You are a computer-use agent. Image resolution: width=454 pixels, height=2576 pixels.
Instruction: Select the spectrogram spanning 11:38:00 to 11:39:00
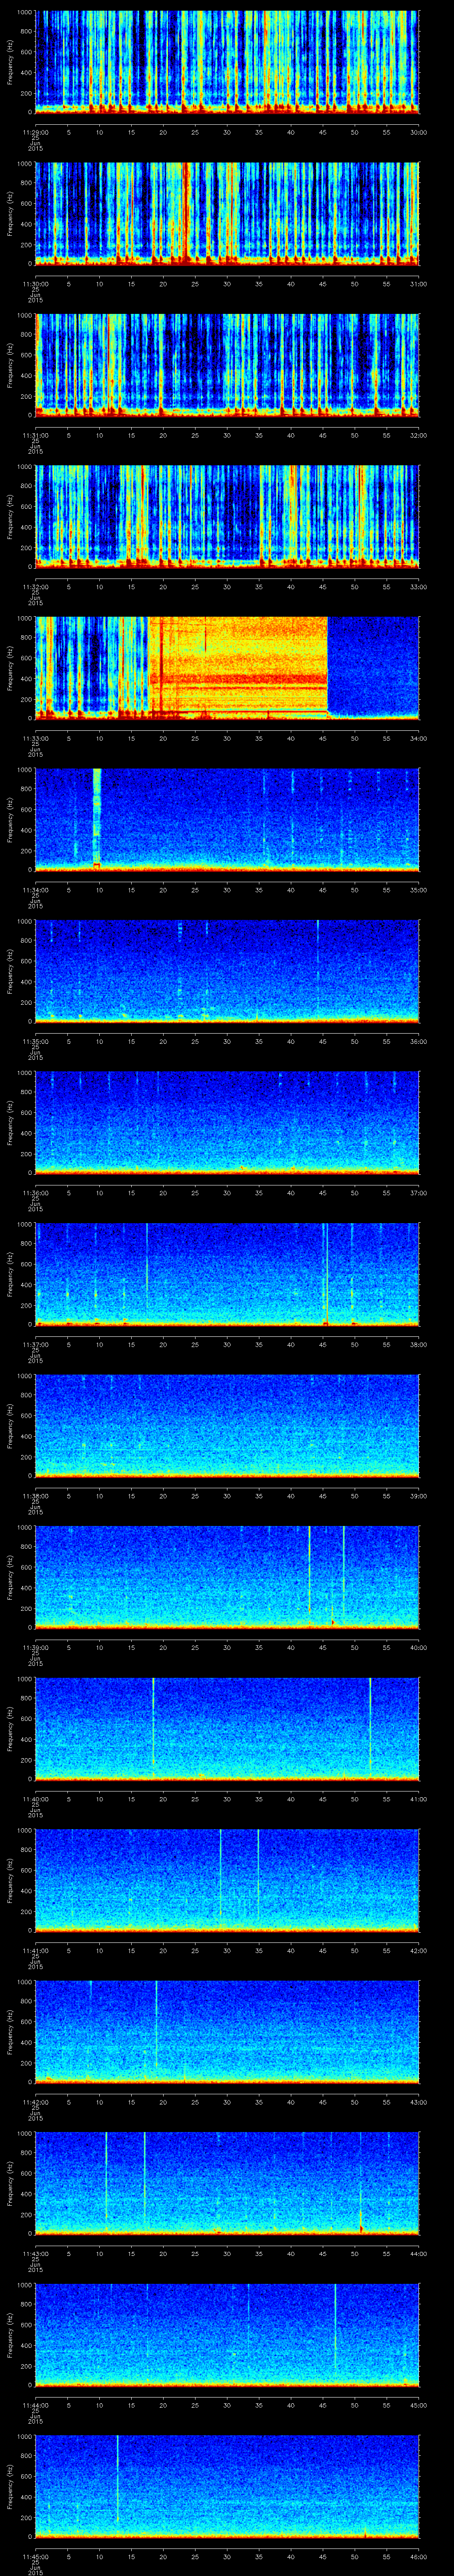[227, 1426]
